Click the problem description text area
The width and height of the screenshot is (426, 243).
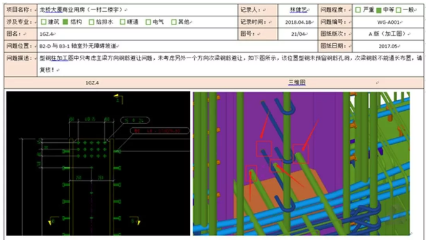[x=231, y=64]
